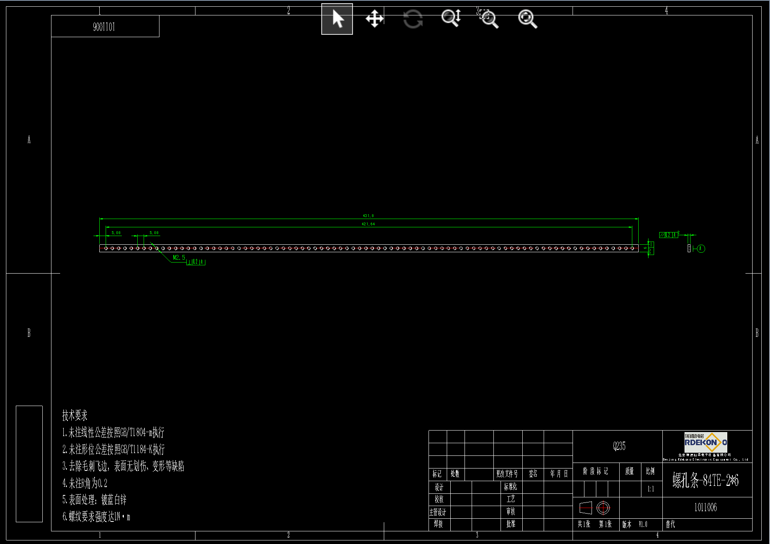Click the 焊接 row label
The image size is (770, 544).
point(439,524)
